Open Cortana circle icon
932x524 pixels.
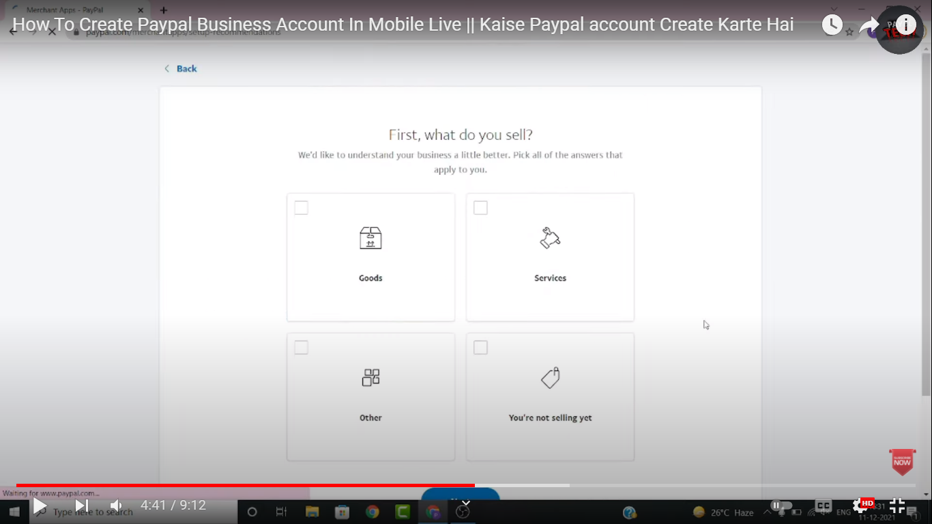point(252,512)
